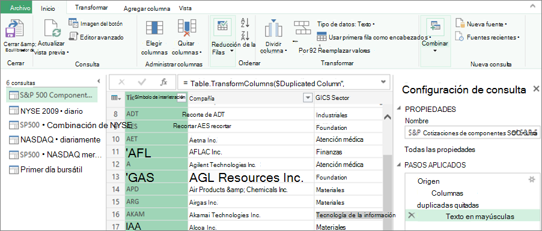
Task: Click the gear icon next to Origen step
Action: (532, 179)
